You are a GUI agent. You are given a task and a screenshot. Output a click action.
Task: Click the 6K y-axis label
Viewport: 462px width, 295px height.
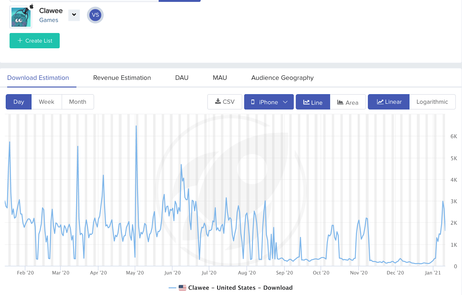454,136
